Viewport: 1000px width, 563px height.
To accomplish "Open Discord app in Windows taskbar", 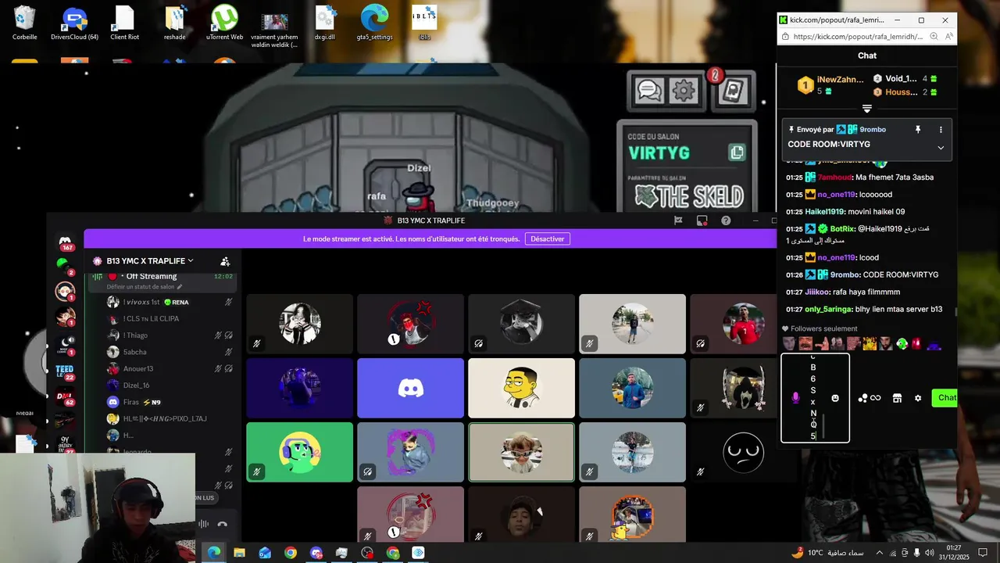I will coord(316,553).
